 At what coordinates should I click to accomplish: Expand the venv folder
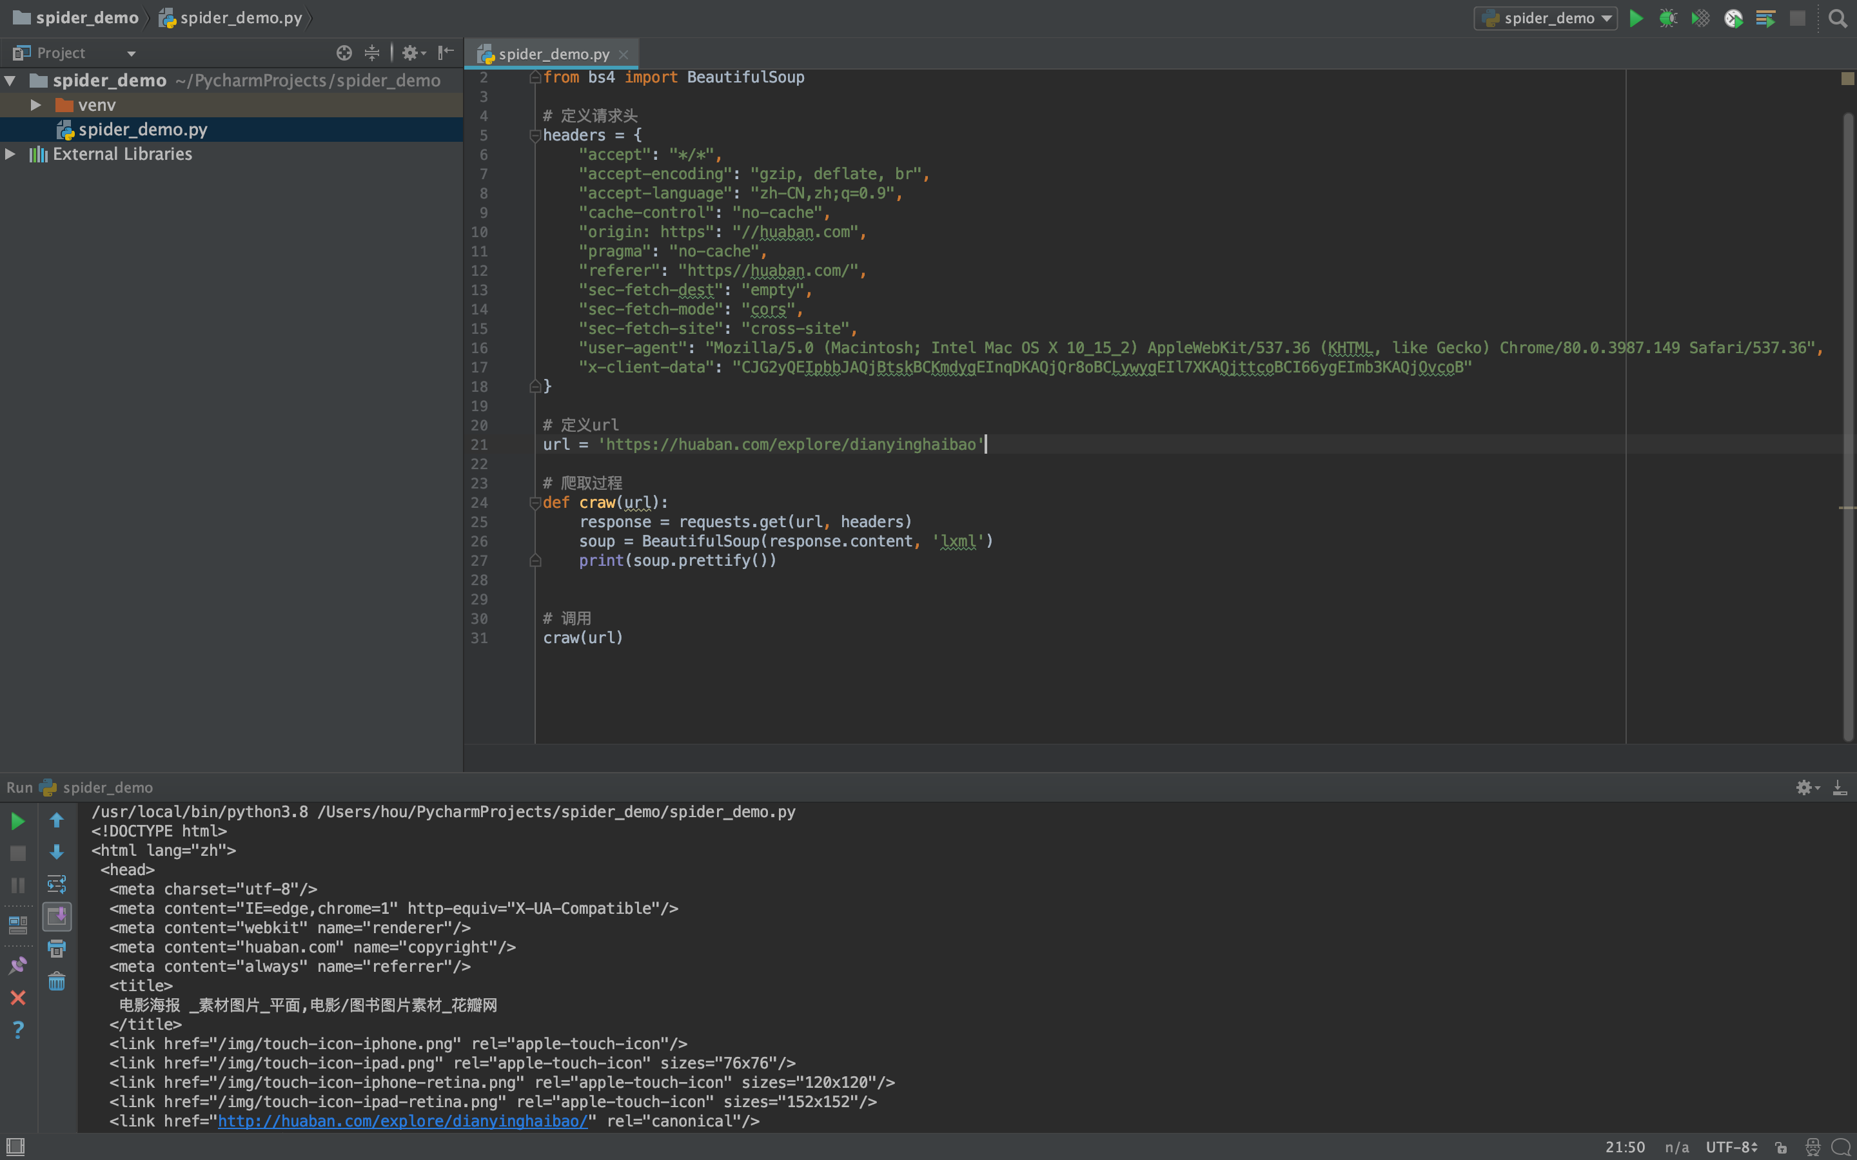(x=35, y=104)
